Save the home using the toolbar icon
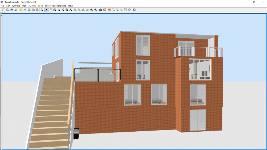Image resolution: width=267 pixels, height=150 pixels. point(12,10)
